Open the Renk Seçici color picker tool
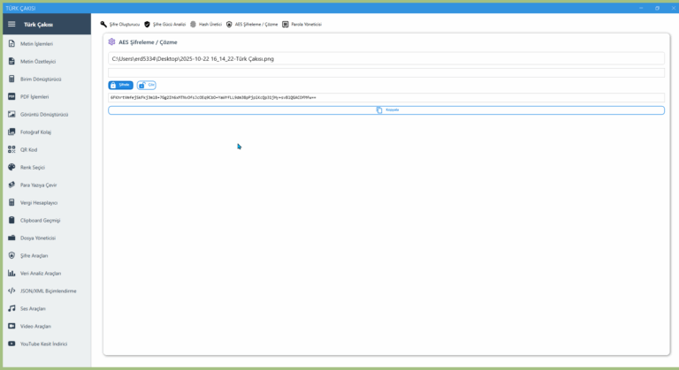This screenshot has width=679, height=370. 32,167
